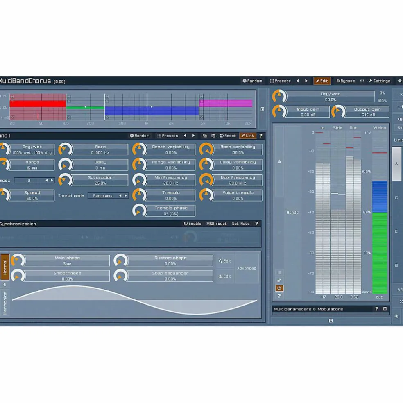The image size is (403, 403).
Task: Click the Rate variability knob
Action: pyautogui.click(x=206, y=149)
